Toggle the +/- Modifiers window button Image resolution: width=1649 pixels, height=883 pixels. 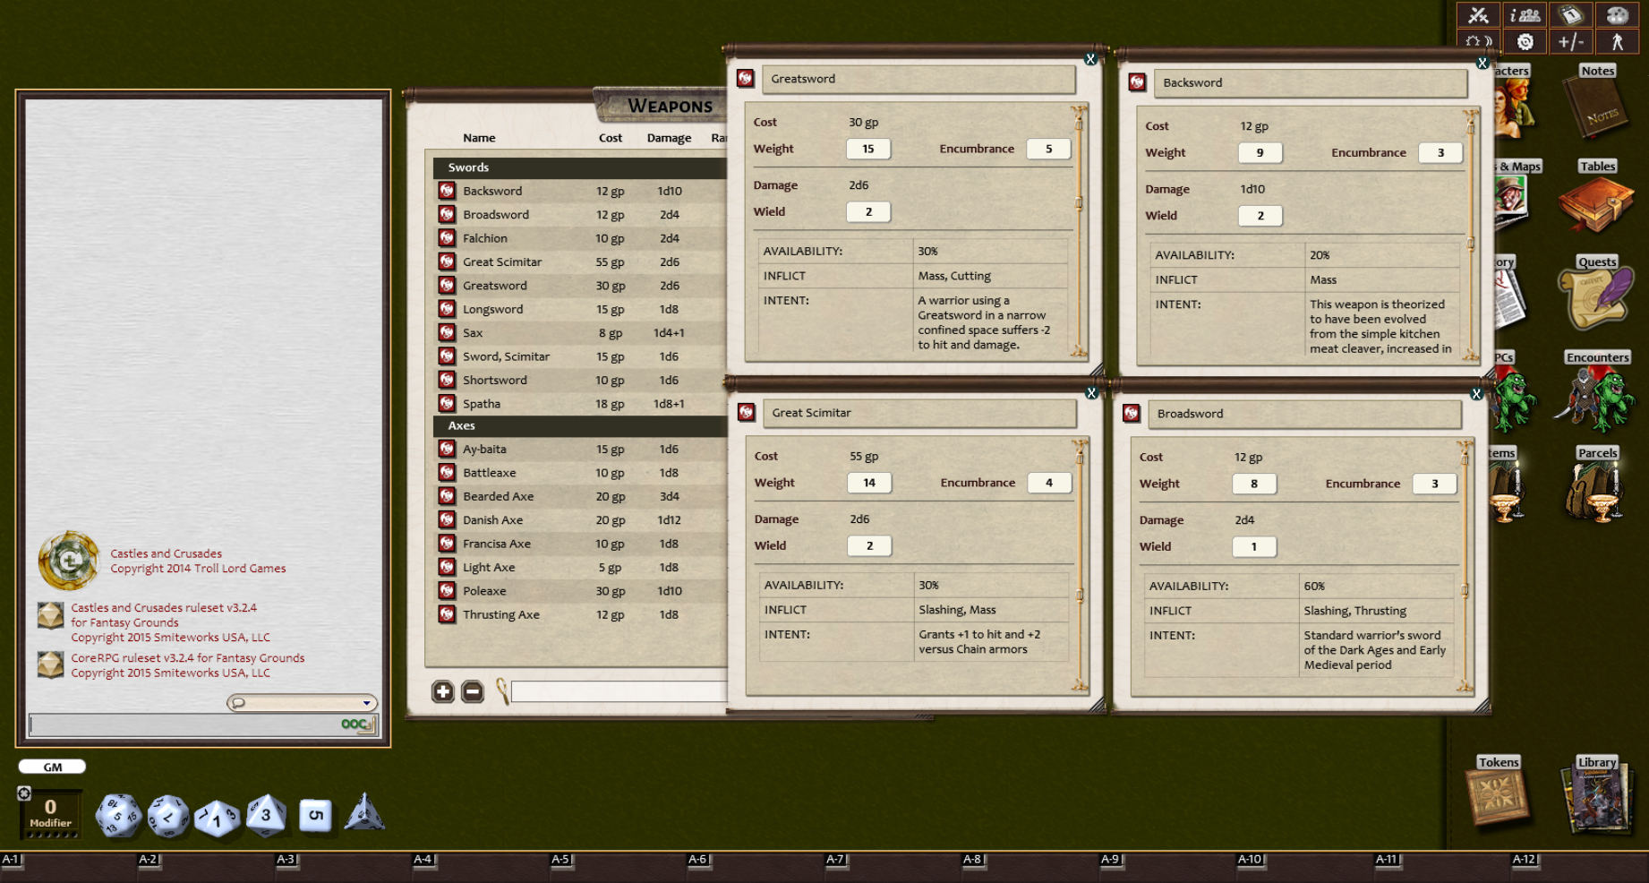click(1571, 41)
